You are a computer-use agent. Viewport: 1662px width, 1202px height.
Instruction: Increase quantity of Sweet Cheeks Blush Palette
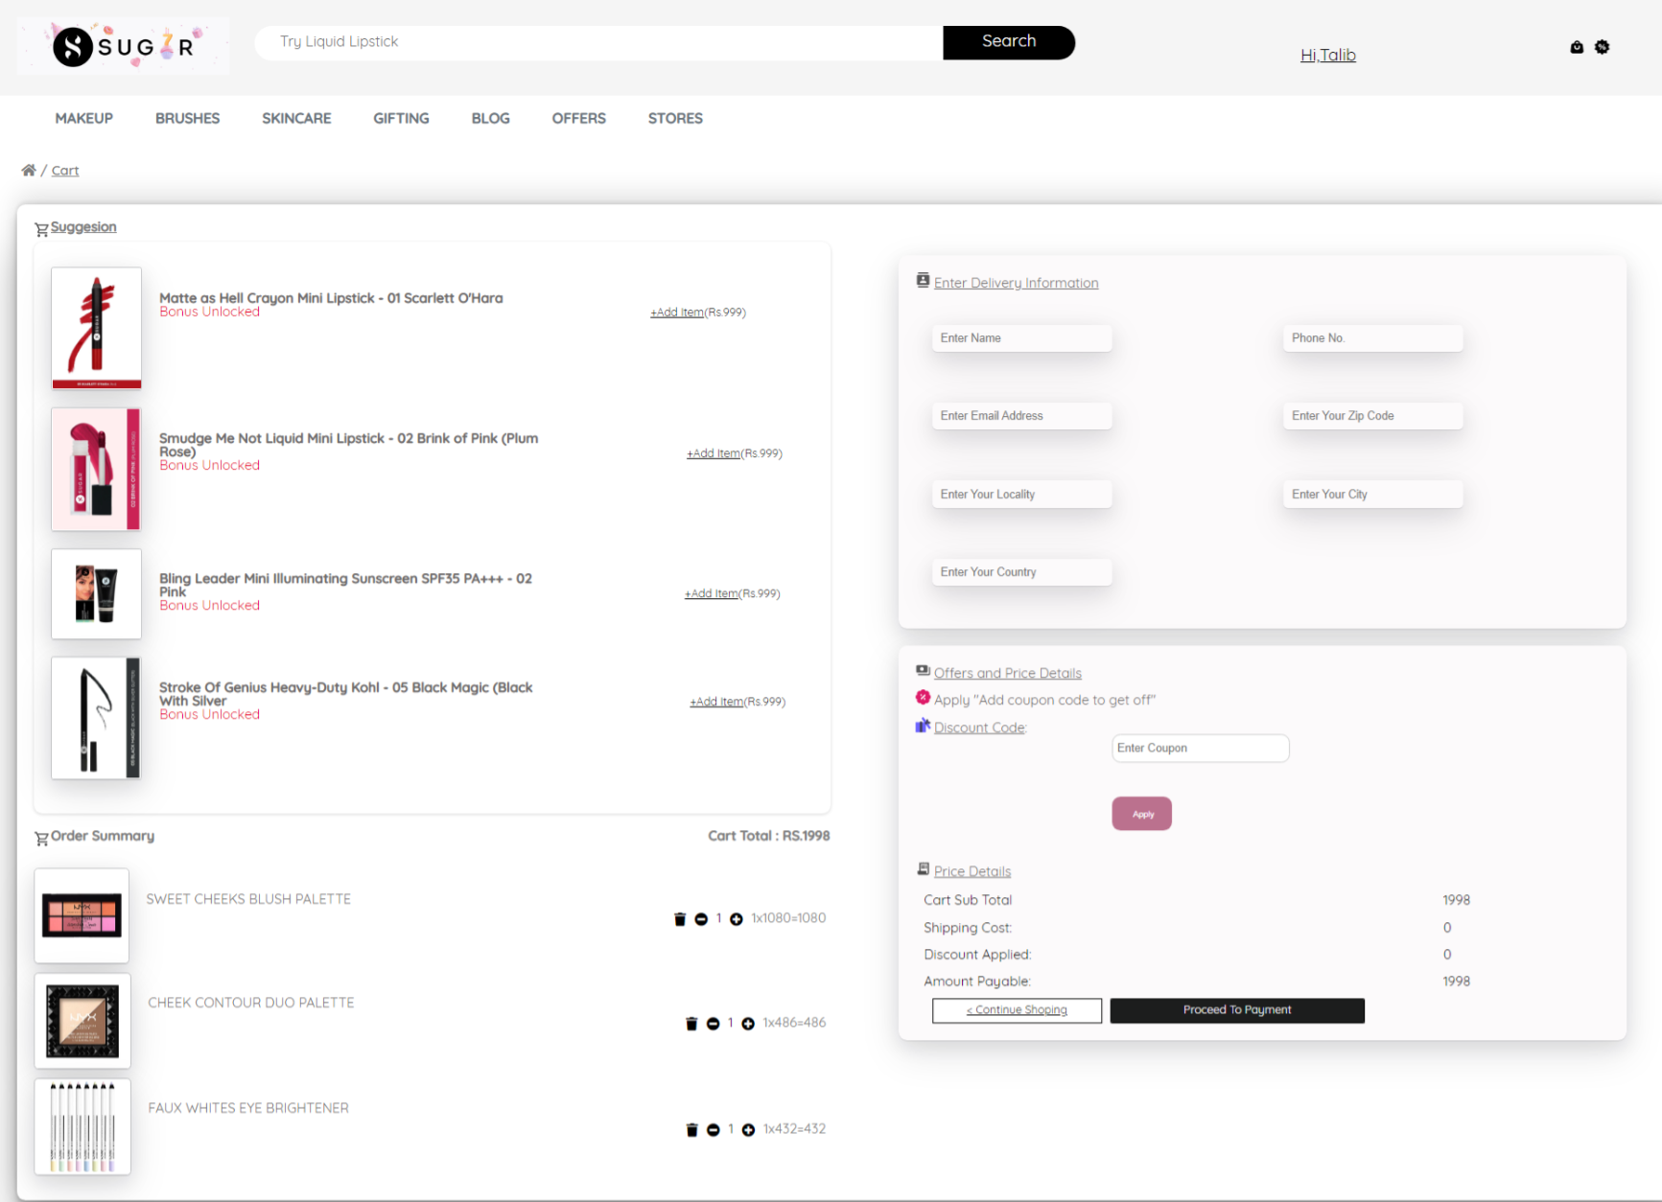click(737, 919)
